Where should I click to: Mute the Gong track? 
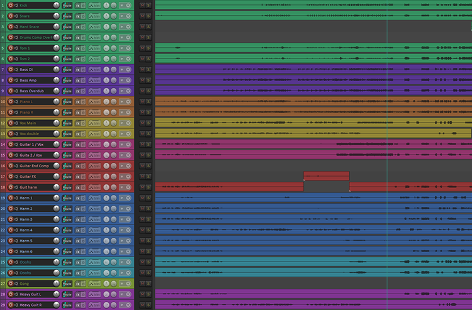click(142, 284)
